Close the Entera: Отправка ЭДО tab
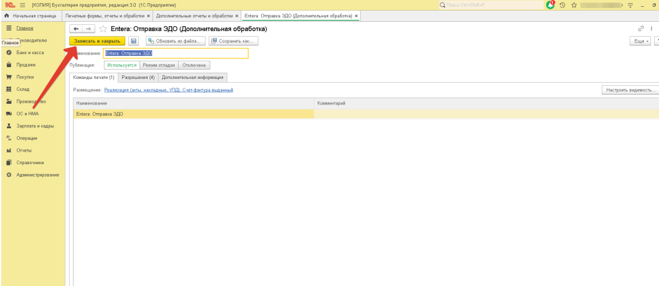 tap(356, 16)
